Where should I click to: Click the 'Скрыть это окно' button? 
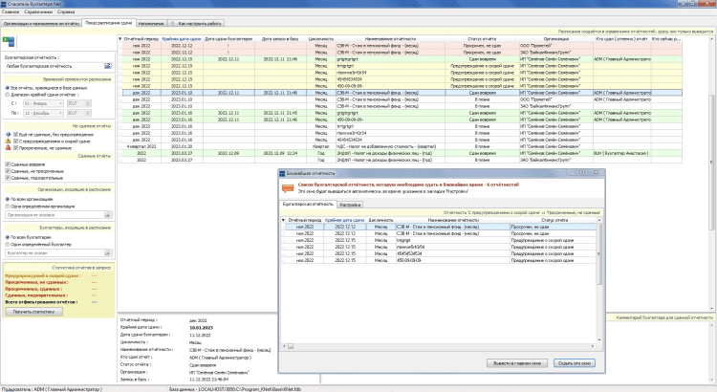coord(576,364)
